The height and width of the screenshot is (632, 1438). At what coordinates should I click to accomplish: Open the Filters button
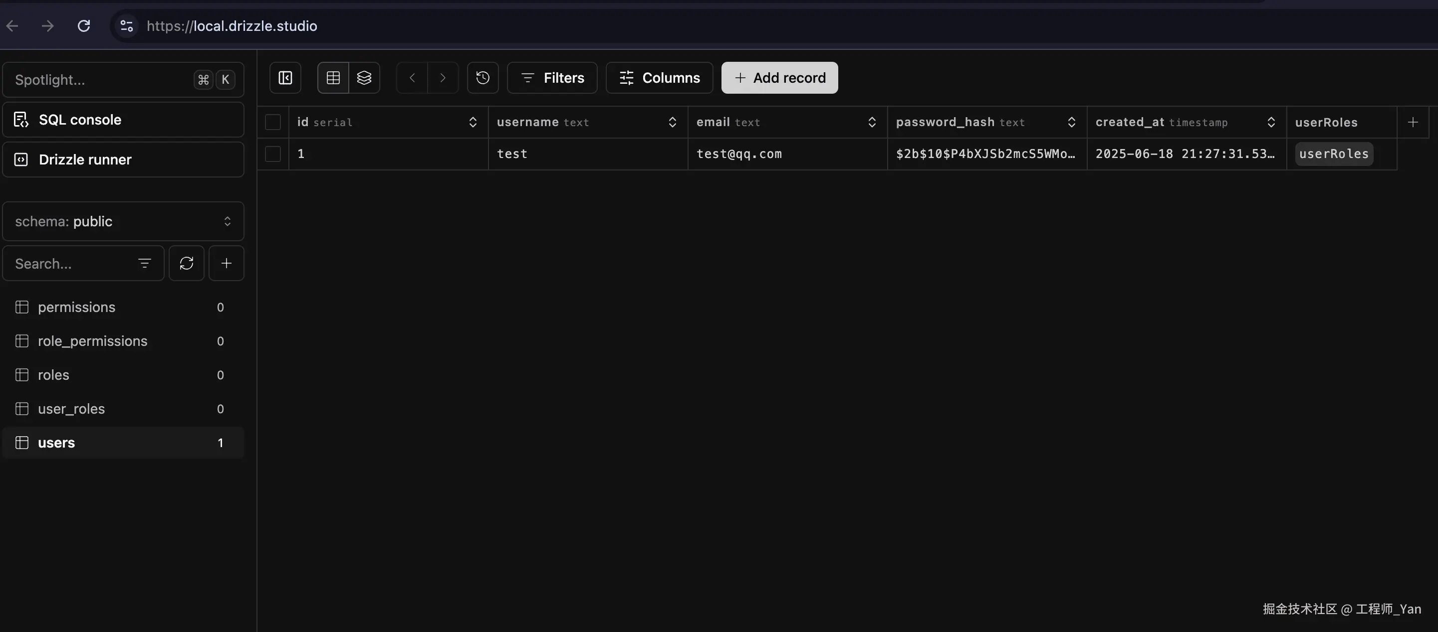click(x=552, y=78)
